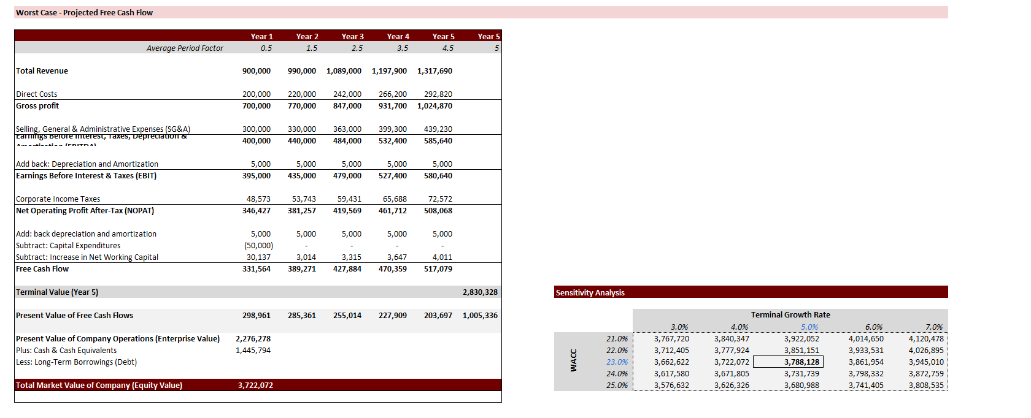Click the Average Period Factor label

[185, 48]
